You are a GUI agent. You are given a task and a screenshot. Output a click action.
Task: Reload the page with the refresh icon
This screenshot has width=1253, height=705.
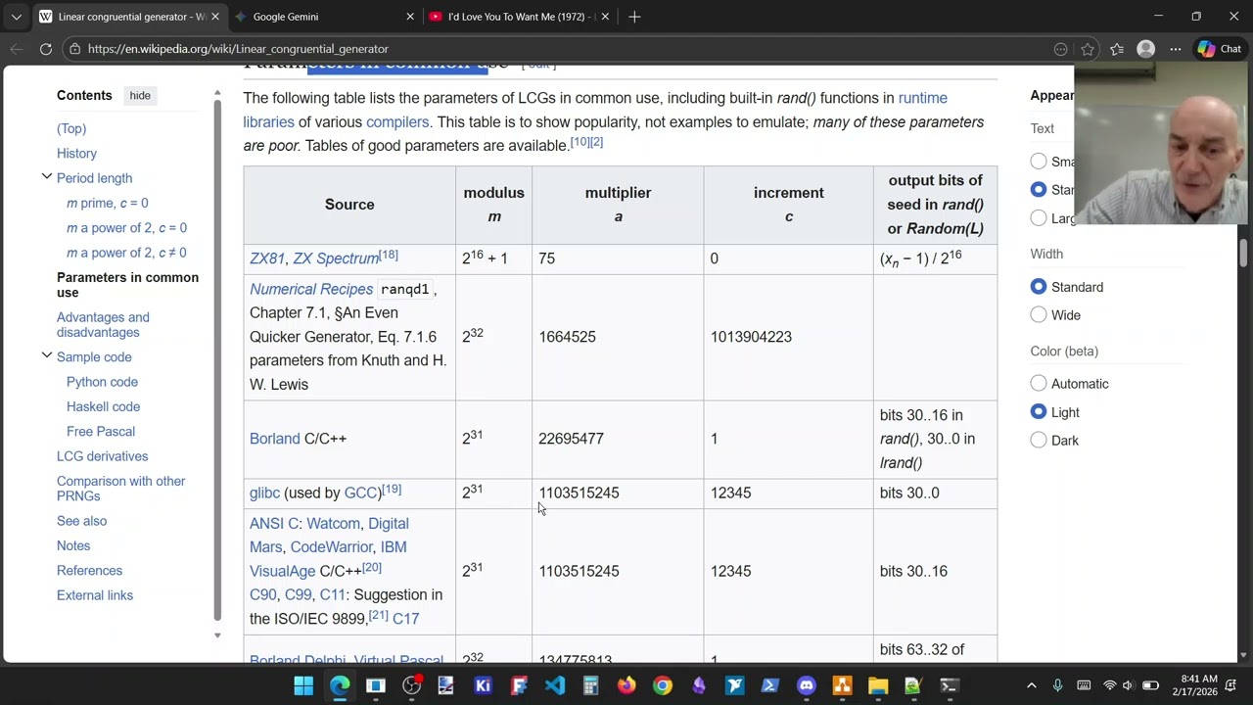[46, 49]
